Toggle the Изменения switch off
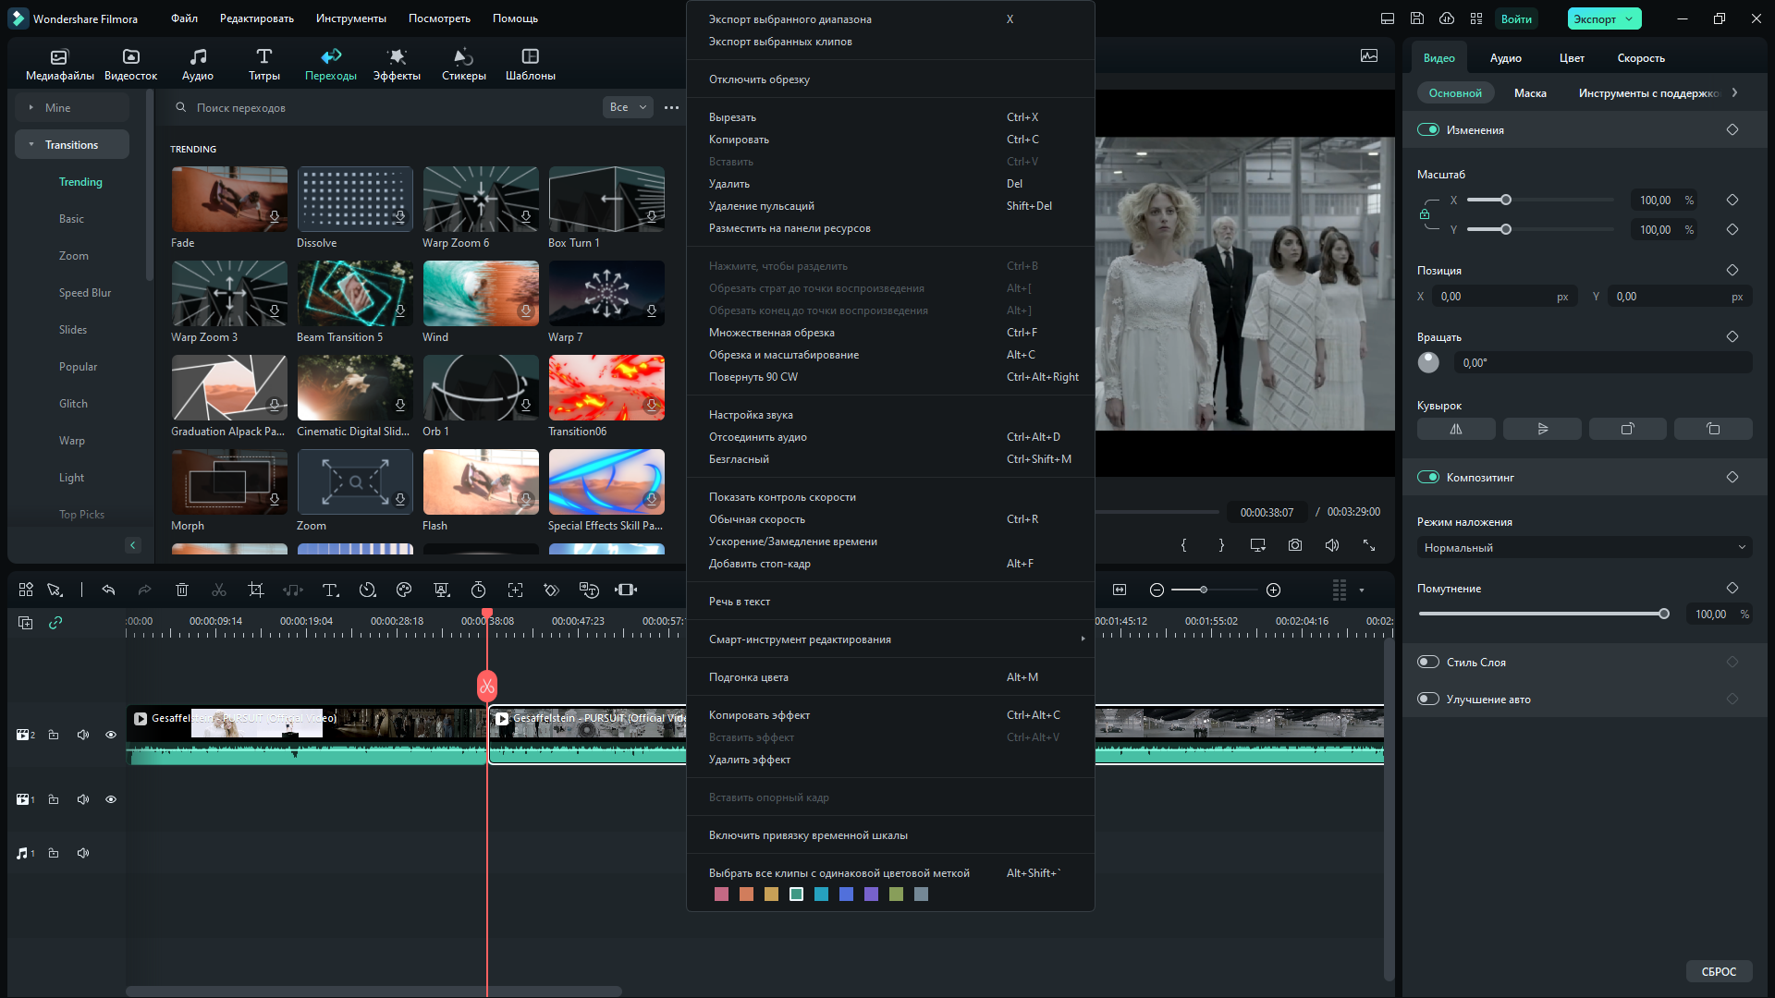The image size is (1775, 998). click(x=1428, y=130)
